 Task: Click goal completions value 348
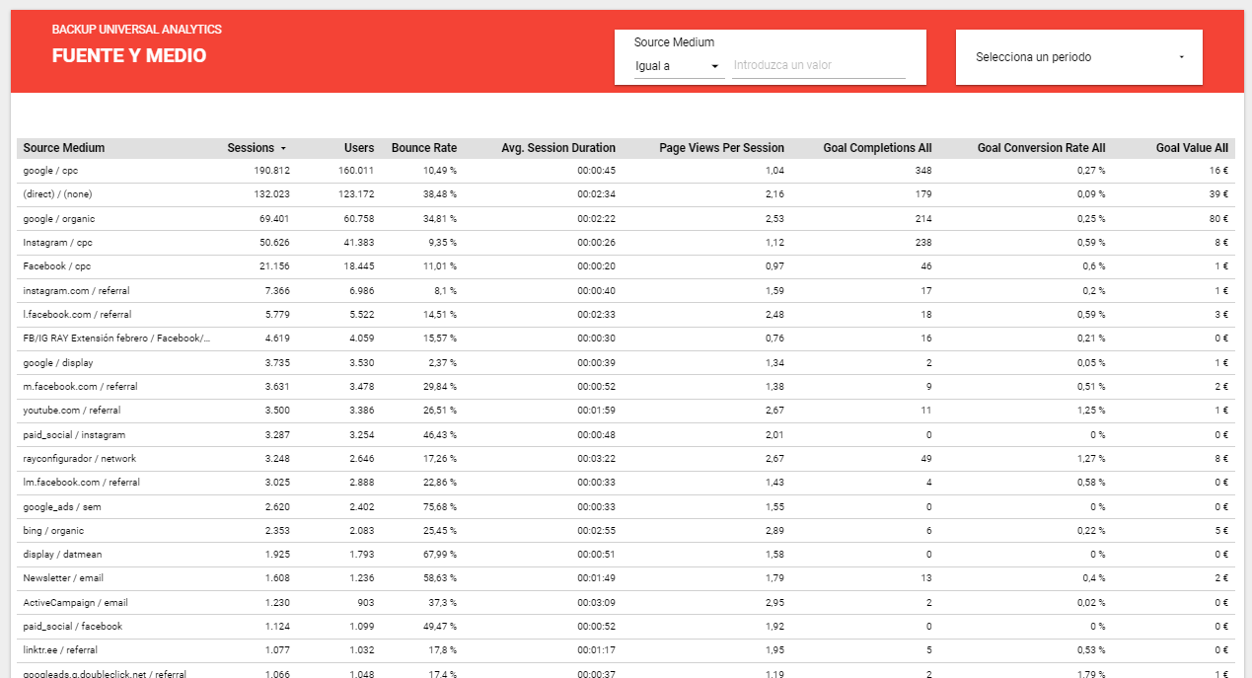[923, 171]
